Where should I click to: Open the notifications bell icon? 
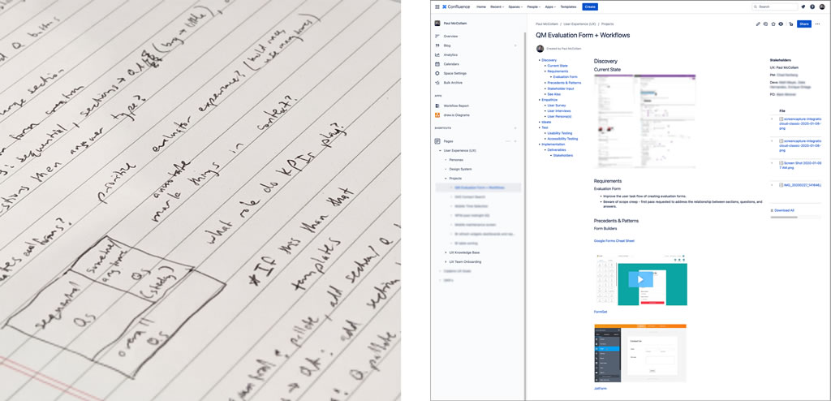[803, 6]
